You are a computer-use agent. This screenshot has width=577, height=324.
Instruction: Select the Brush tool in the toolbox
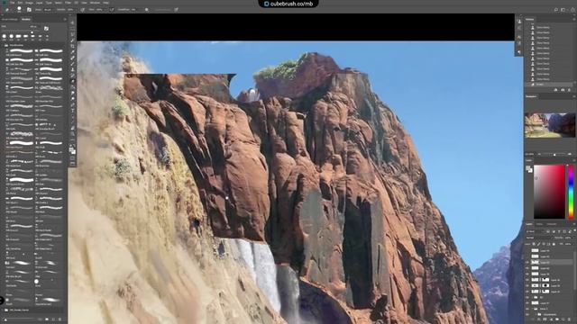tap(72, 64)
